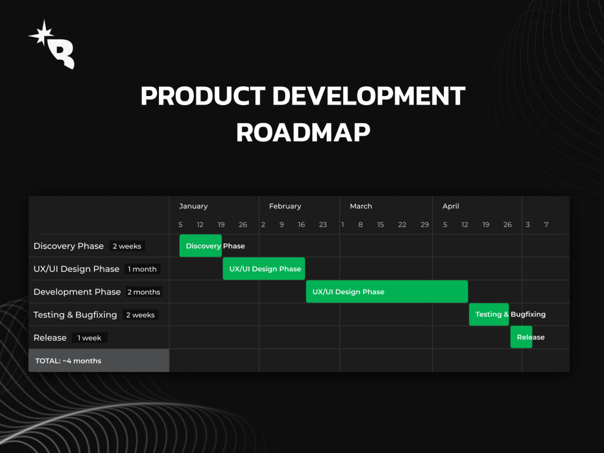Viewport: 604px width, 453px height.
Task: Click date 22 under March
Action: (402, 225)
